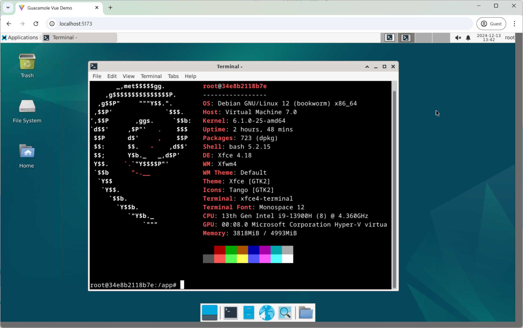Open the Terminal menu in menu bar
This screenshot has height=328, width=523.
151,76
